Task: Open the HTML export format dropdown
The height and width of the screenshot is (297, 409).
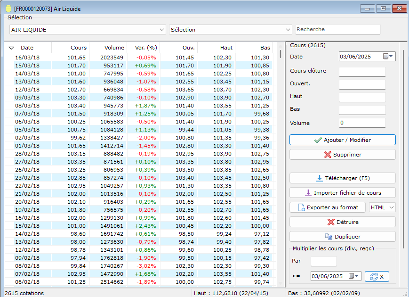Action: pyautogui.click(x=382, y=207)
